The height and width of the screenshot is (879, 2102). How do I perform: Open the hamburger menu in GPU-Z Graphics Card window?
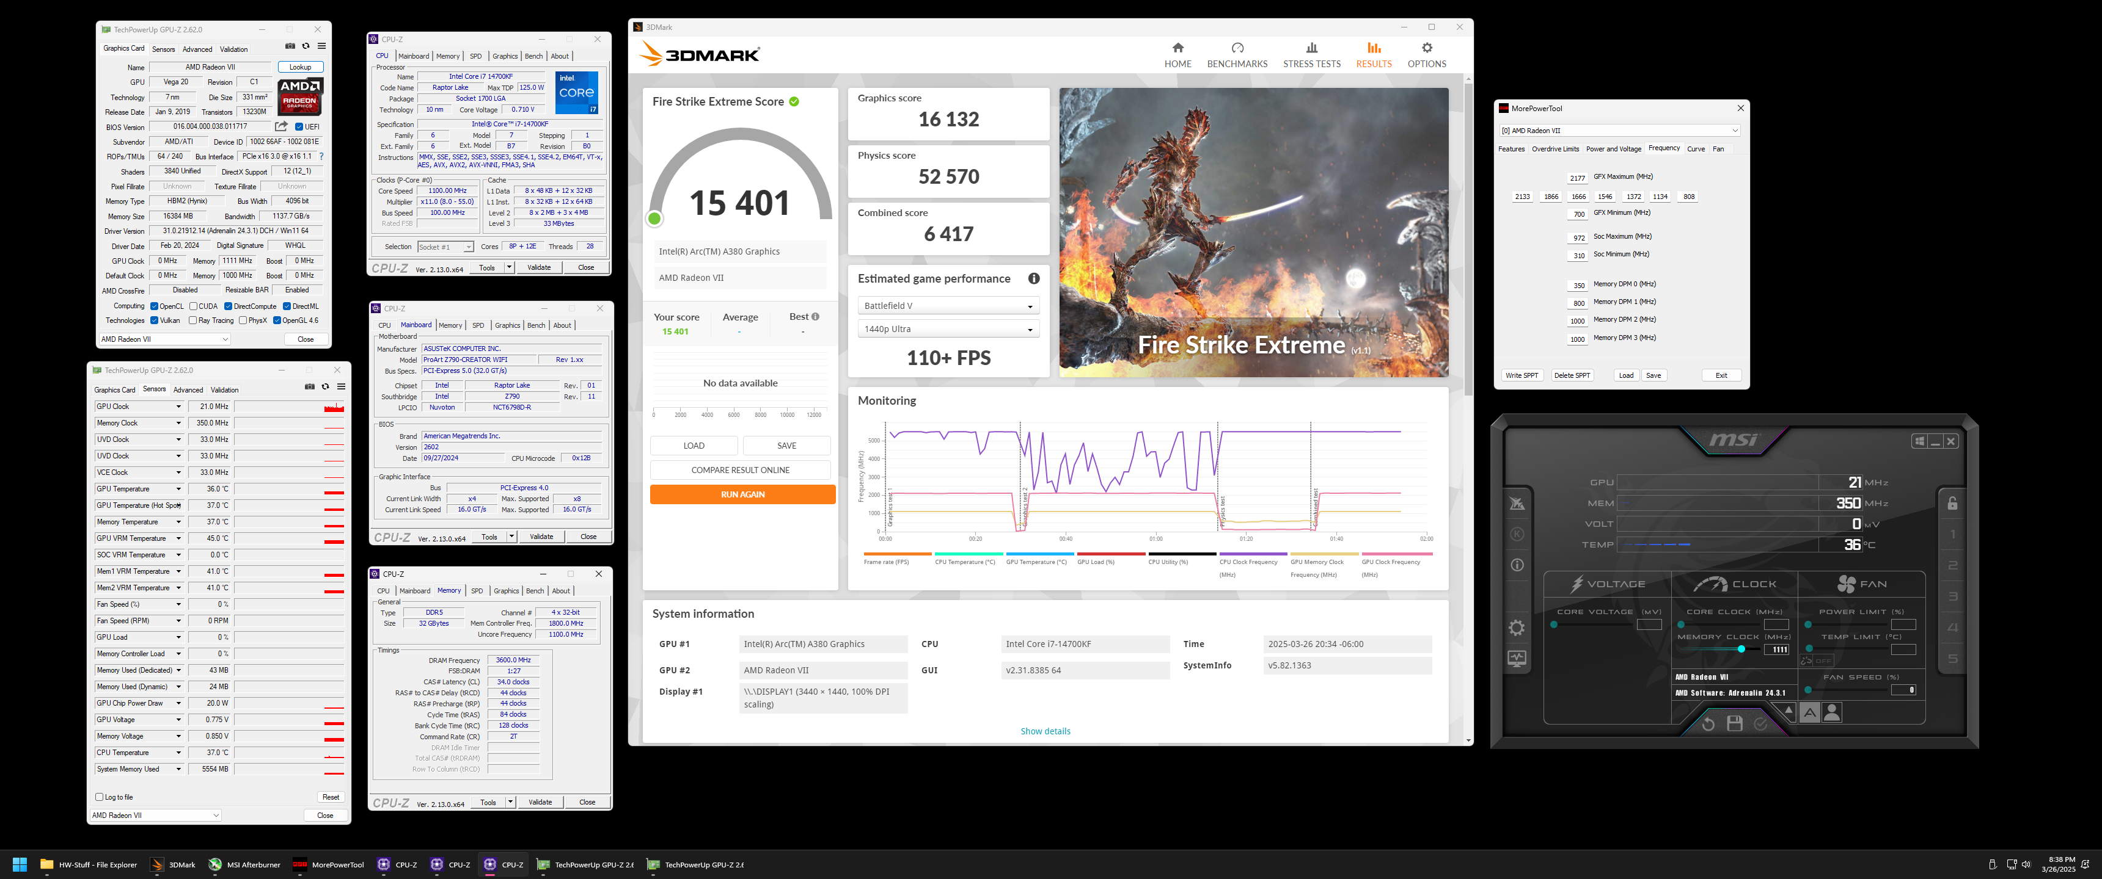(x=321, y=46)
